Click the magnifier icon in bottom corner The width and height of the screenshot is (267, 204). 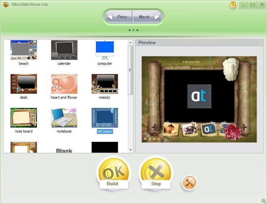coord(263,200)
